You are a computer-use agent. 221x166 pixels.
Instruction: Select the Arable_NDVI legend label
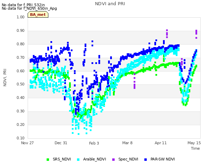tap(94, 159)
